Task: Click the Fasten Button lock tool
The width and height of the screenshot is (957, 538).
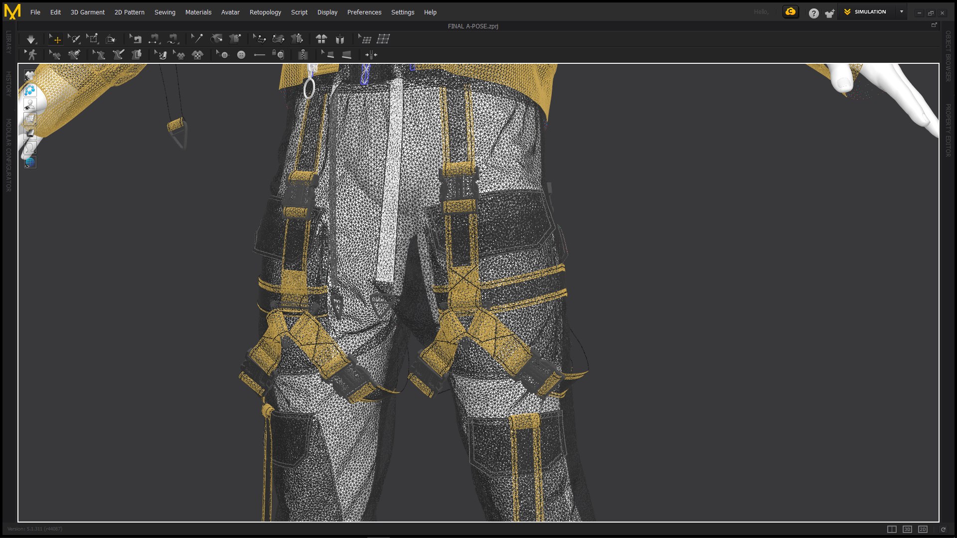Action: (x=278, y=55)
